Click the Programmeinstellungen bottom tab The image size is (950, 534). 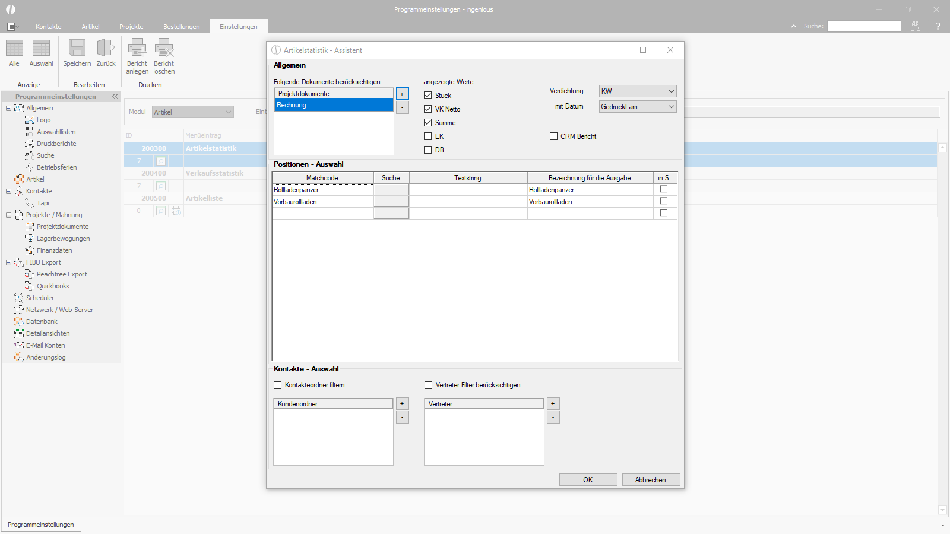pos(41,525)
